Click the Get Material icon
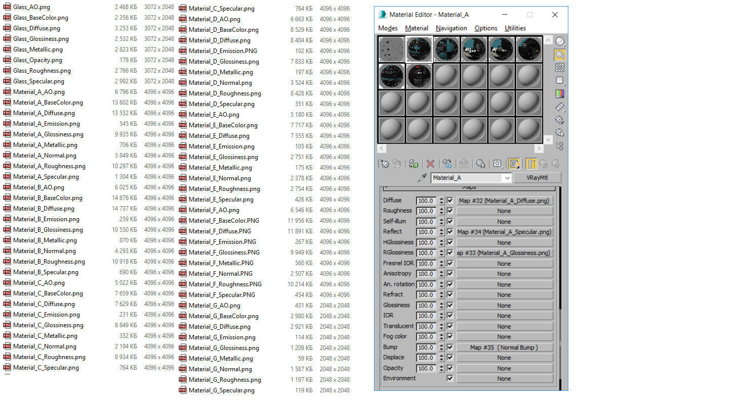 385,164
